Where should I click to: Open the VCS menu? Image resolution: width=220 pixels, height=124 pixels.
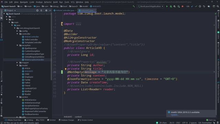click(73, 2)
